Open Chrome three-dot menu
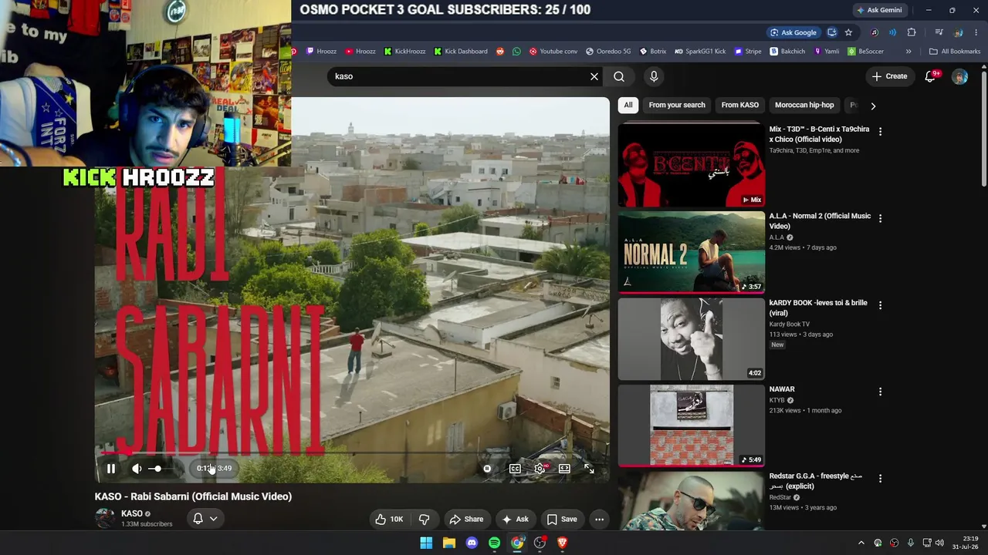988x555 pixels. click(976, 32)
